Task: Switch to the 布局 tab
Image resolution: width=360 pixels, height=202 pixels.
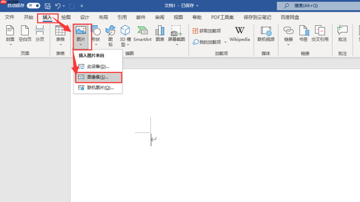Action: [103, 17]
